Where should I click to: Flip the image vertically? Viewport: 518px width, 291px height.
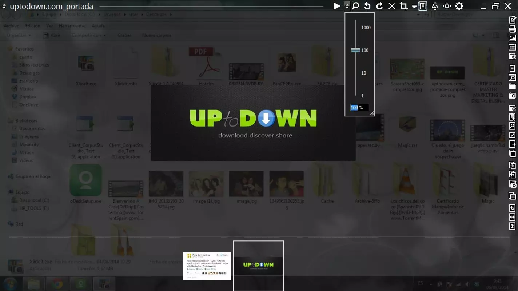[512, 226]
